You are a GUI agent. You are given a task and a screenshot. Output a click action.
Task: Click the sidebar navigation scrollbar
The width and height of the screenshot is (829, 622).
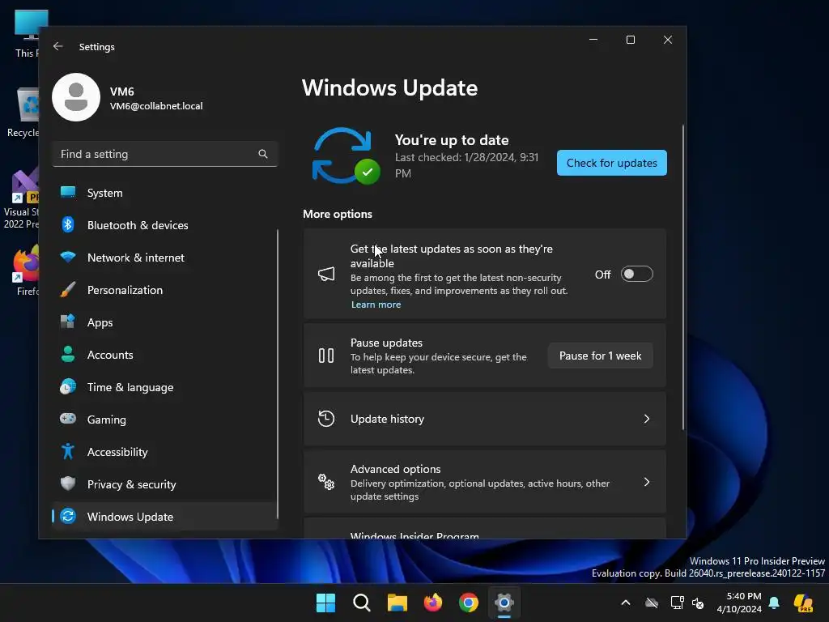click(x=278, y=374)
